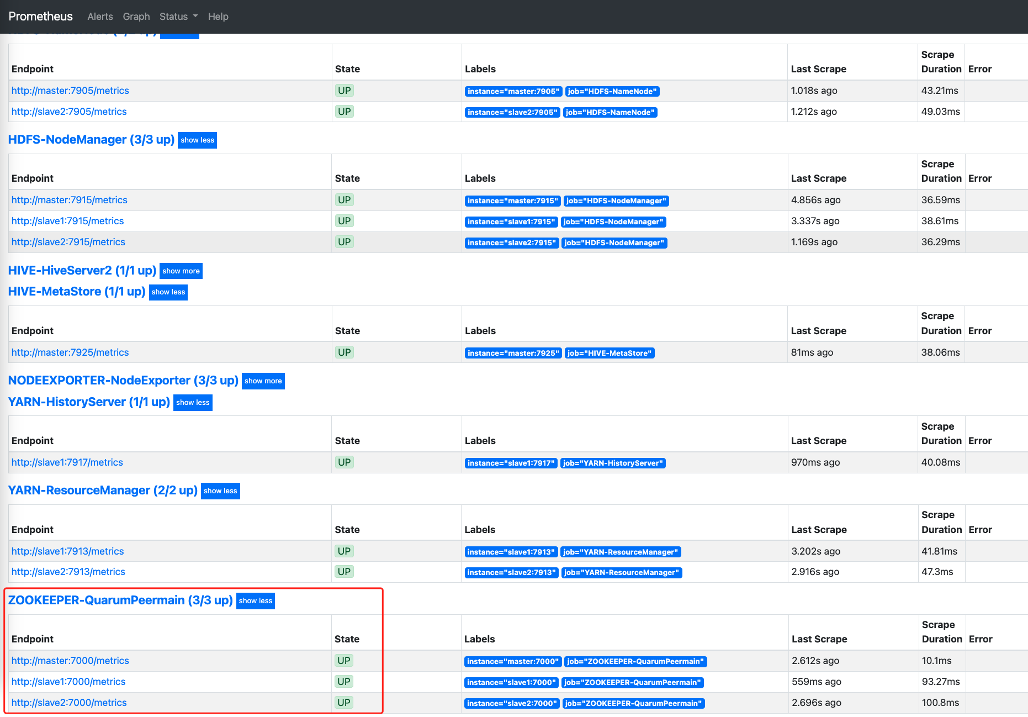Click the instance="slave2:7913" label badge
The width and height of the screenshot is (1028, 717).
pos(511,573)
